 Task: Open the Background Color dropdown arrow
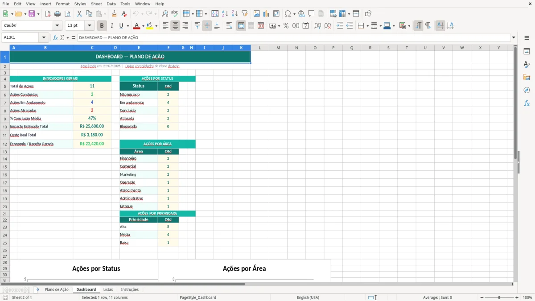156,26
